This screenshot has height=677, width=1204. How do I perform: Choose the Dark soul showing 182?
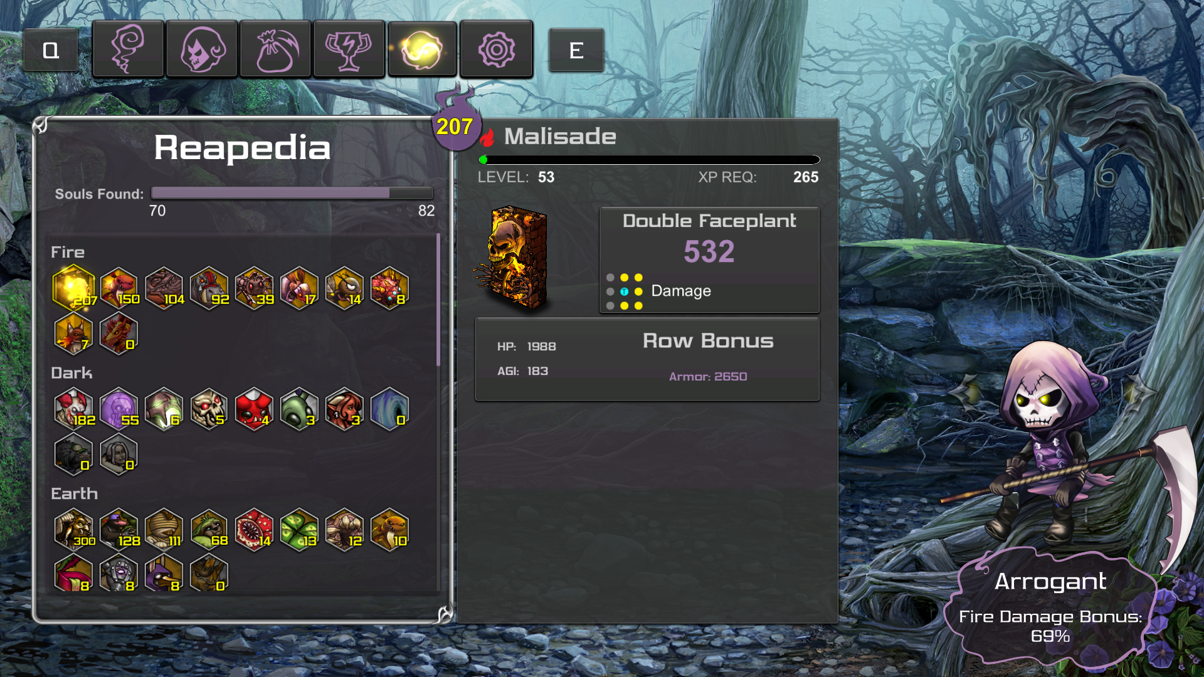pos(74,409)
